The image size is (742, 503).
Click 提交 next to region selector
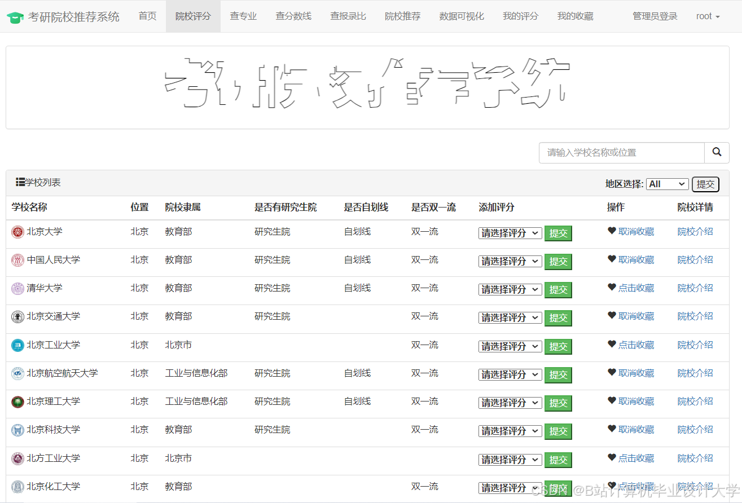point(705,184)
